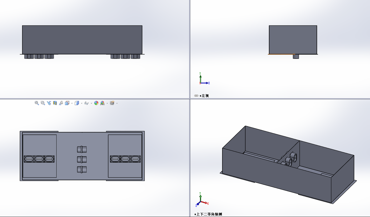Screen dimensions: 370x217
Task: Open the Dynamic Annotation Views icon
Action: tap(61, 103)
